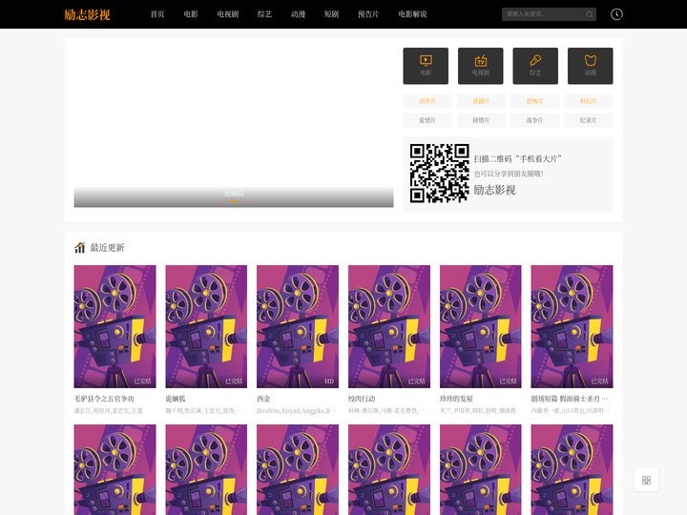
Task: Focus the keyword search input field
Action: [542, 14]
